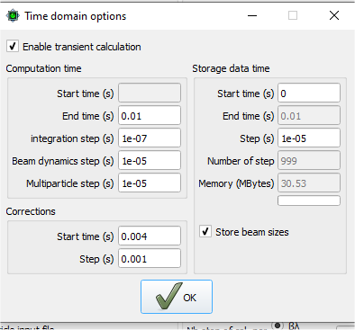
Task: Click the application icon in title bar
Action: 13,16
